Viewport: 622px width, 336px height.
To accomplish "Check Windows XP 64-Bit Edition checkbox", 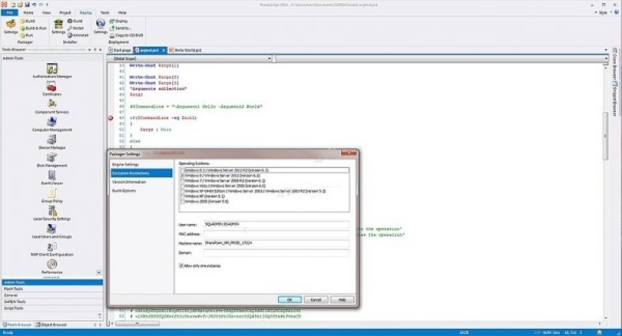I will 182,191.
